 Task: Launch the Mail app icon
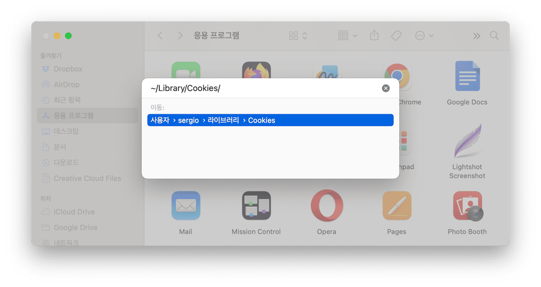[186, 206]
